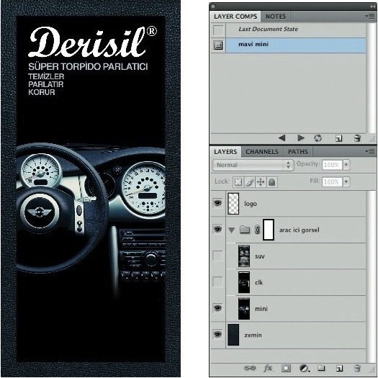Apply previous layer comp arrow
378x378 pixels.
point(282,138)
